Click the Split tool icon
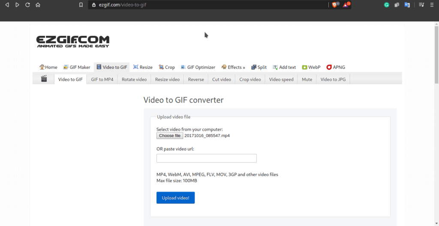439x226 pixels. 254,67
